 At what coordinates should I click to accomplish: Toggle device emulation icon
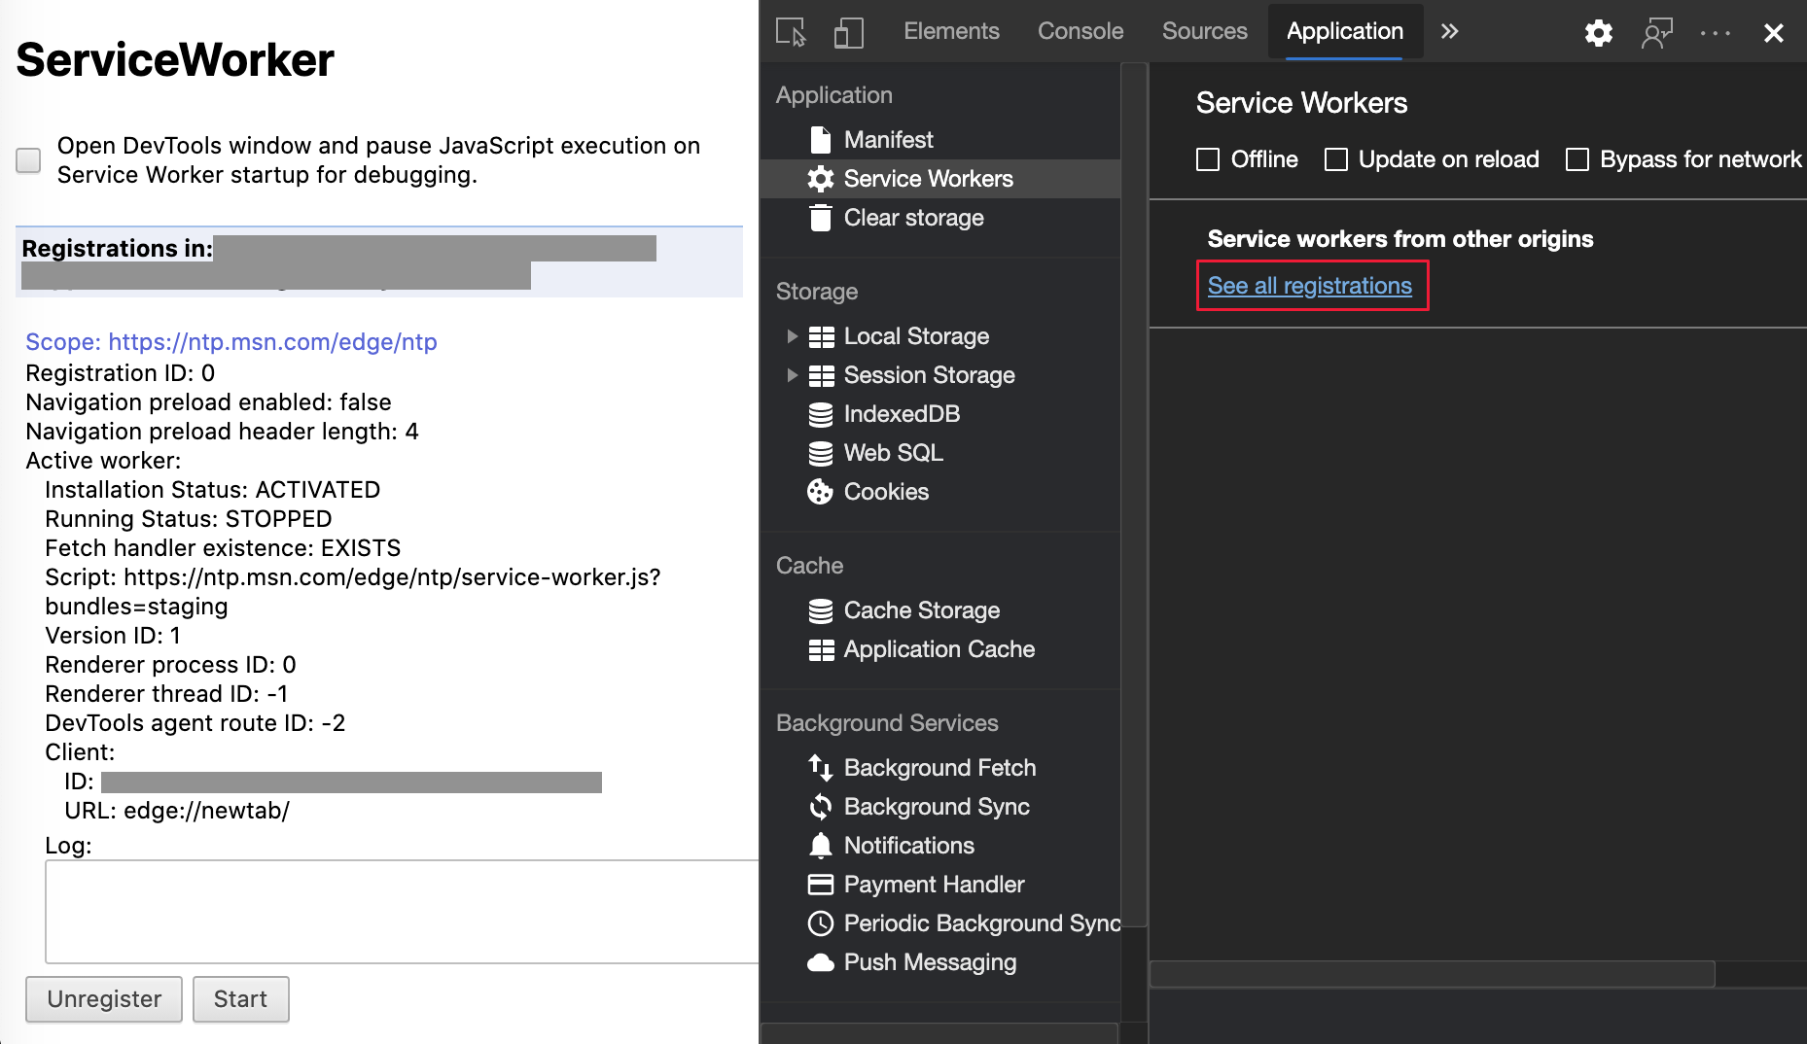coord(848,32)
